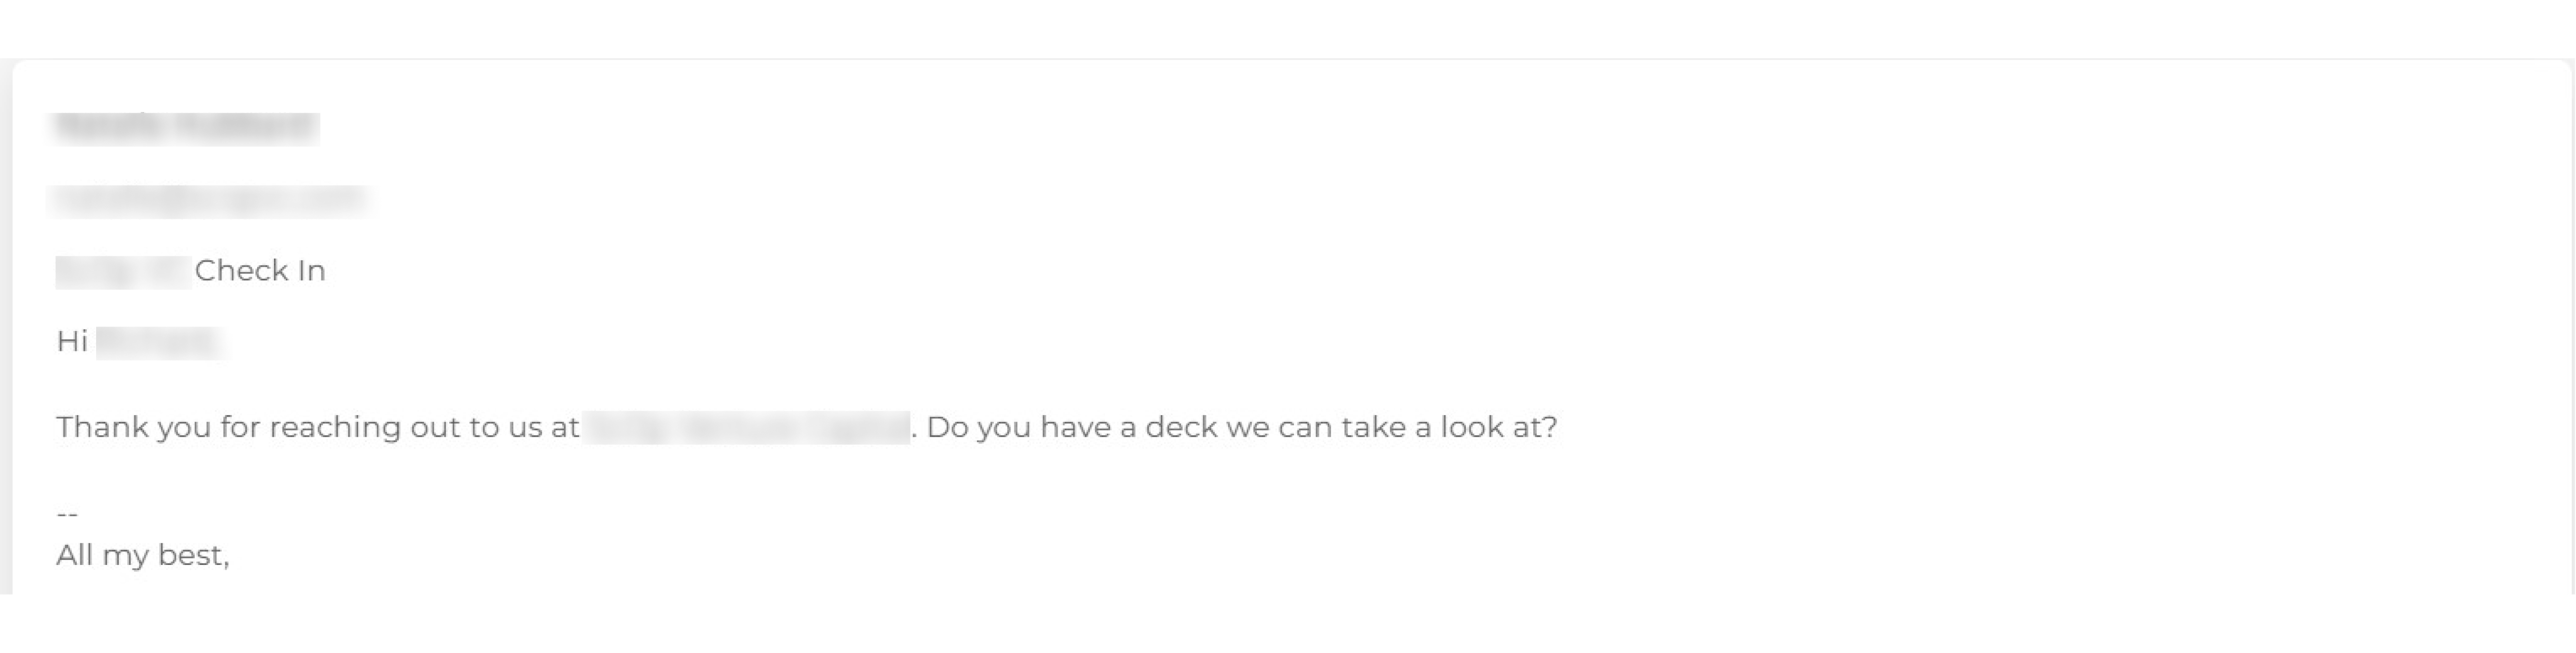The width and height of the screenshot is (2576, 653).
Task: Click the blurred recipient name after "Hi"
Action: pos(160,342)
